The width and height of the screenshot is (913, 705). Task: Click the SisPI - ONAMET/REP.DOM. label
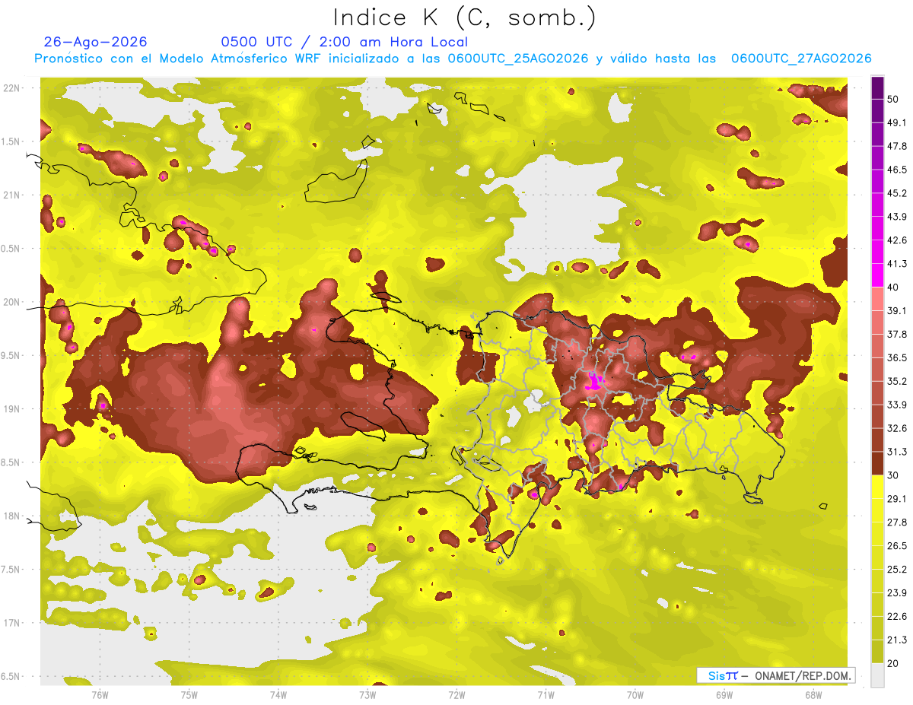[x=776, y=675]
